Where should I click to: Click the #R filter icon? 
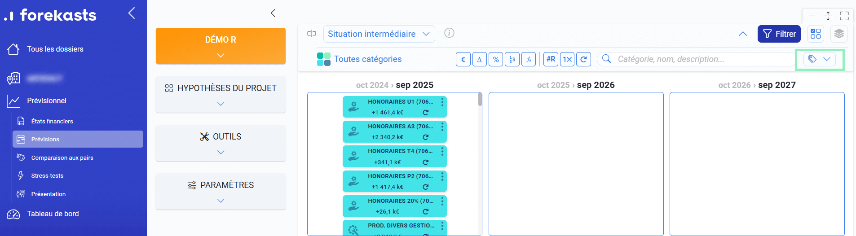pyautogui.click(x=551, y=59)
